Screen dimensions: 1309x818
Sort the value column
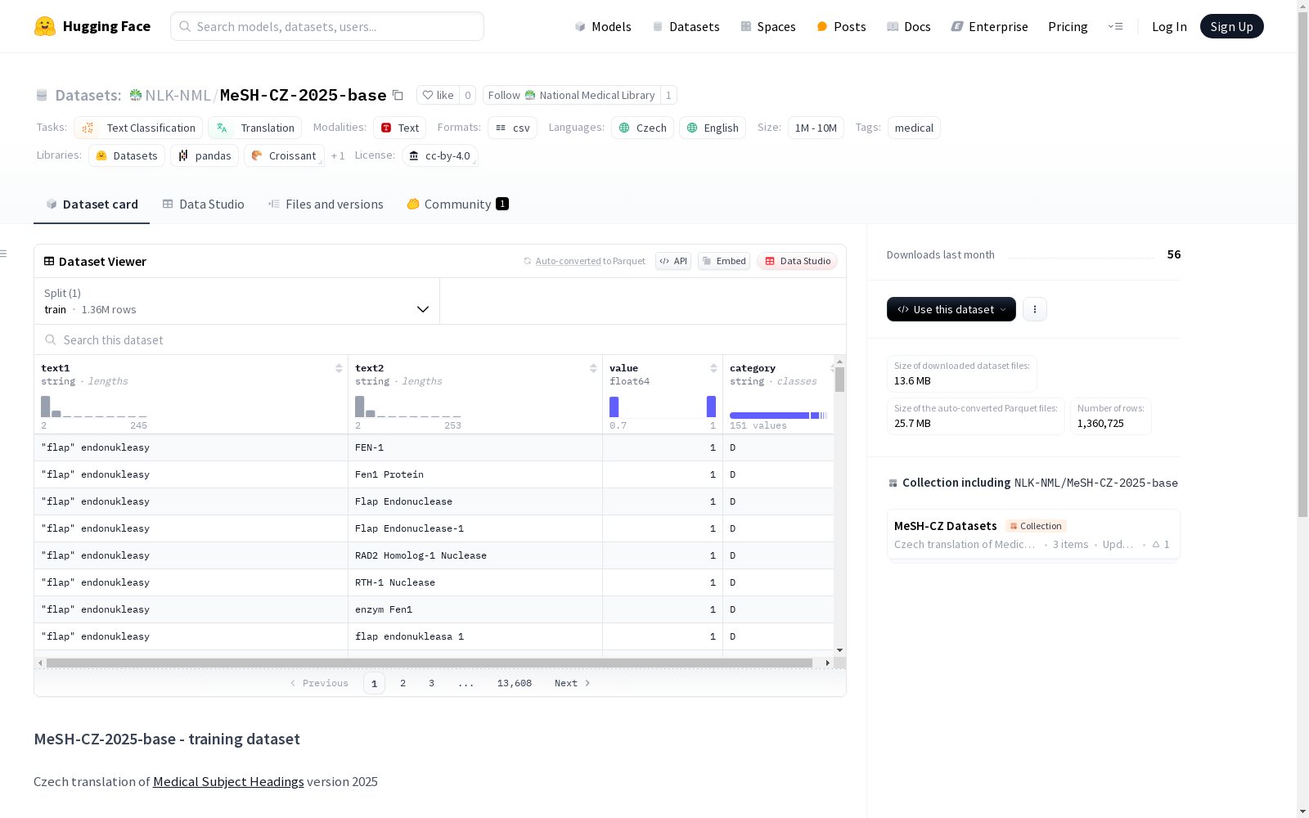point(713,368)
